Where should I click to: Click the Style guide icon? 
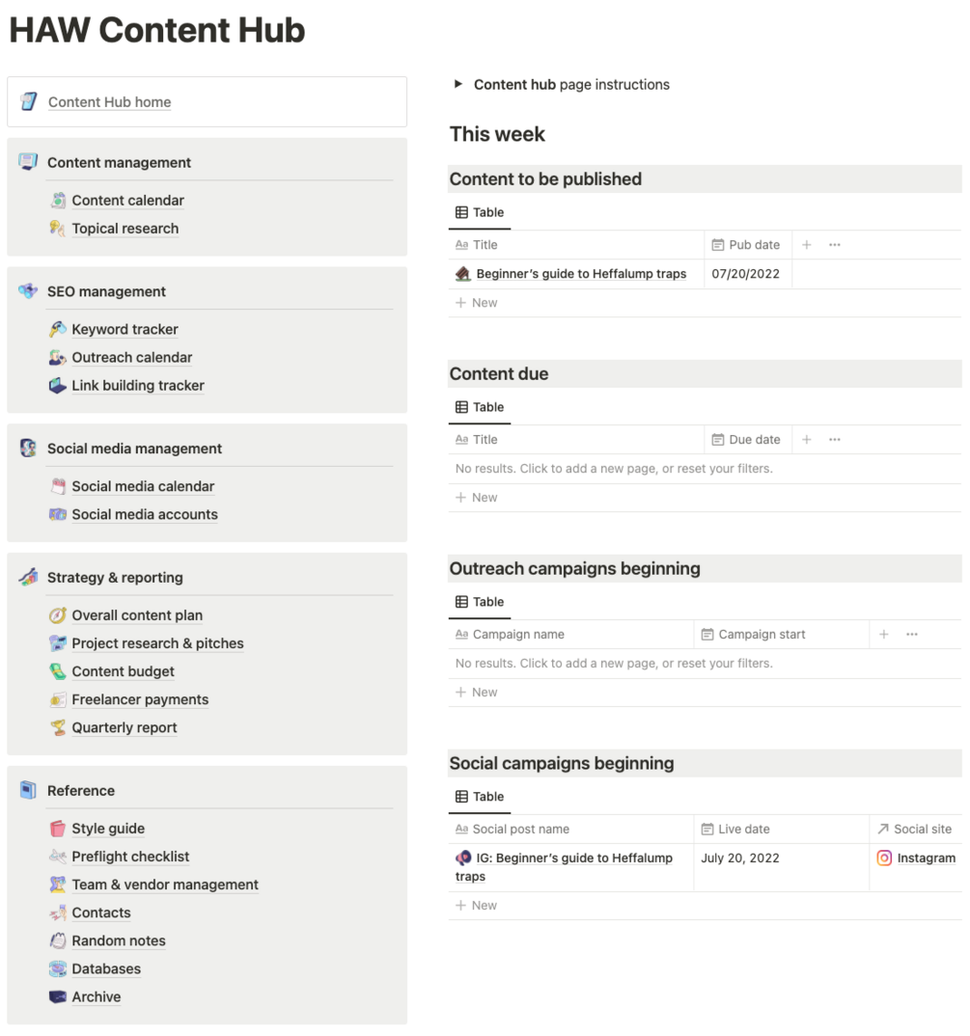coord(58,829)
